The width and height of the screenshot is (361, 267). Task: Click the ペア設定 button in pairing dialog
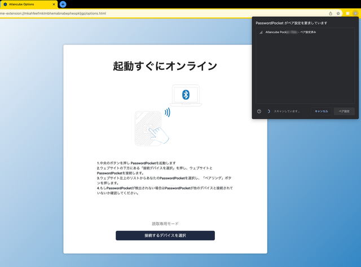coord(344,112)
